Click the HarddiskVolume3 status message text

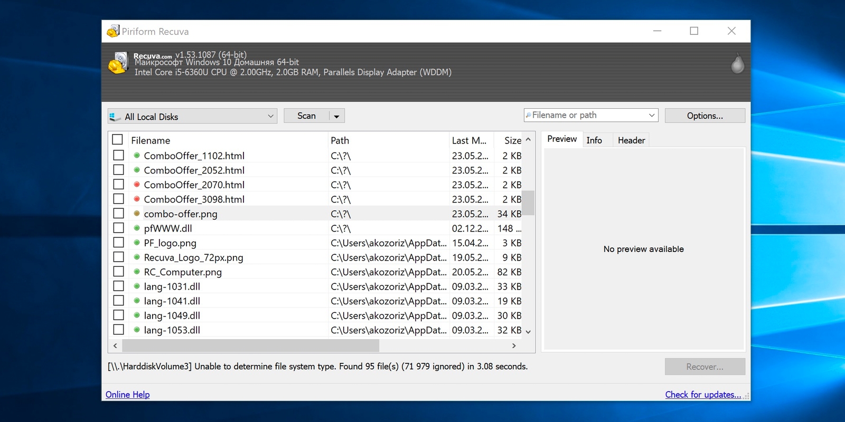tap(317, 366)
